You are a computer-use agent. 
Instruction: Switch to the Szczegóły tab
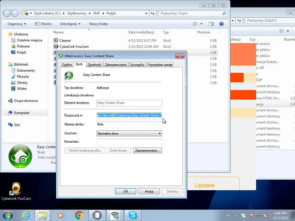tap(137, 65)
